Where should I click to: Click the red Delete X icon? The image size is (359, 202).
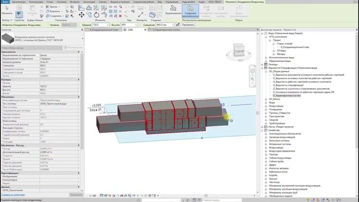tap(120, 16)
